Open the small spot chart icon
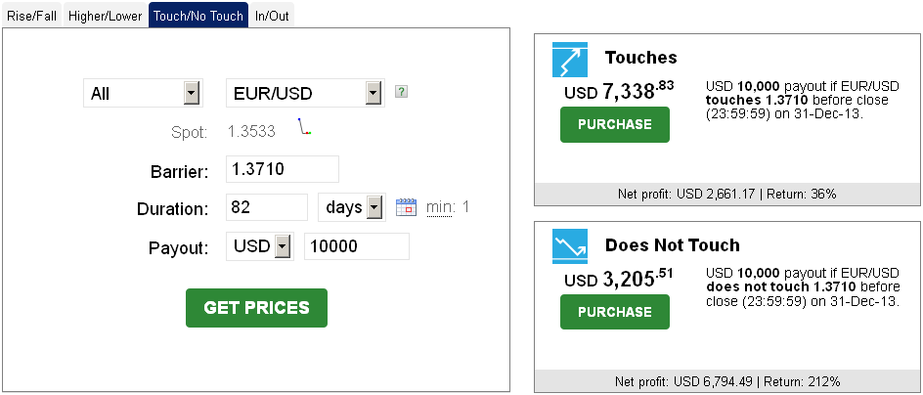The width and height of the screenshot is (923, 395). pos(304,126)
